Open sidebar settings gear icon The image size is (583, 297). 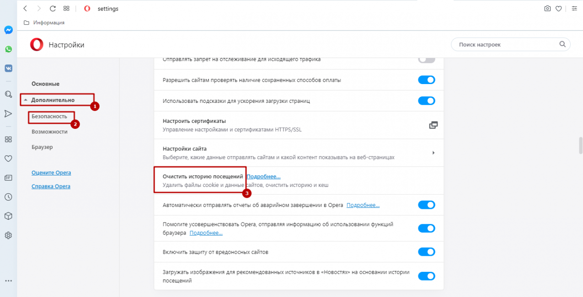(x=8, y=235)
